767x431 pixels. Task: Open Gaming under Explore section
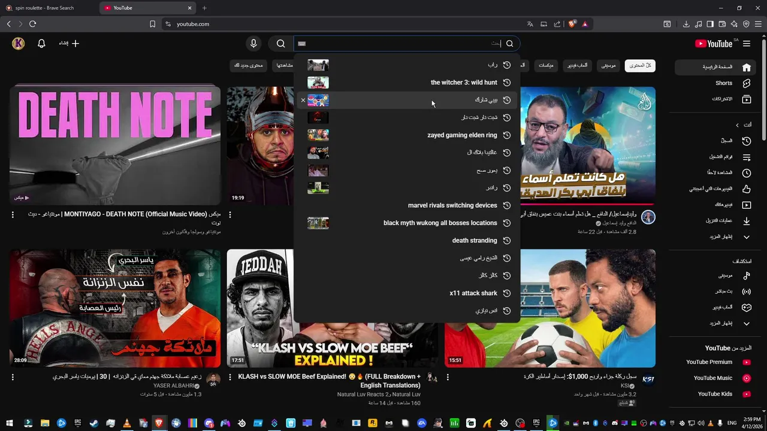[x=714, y=308]
